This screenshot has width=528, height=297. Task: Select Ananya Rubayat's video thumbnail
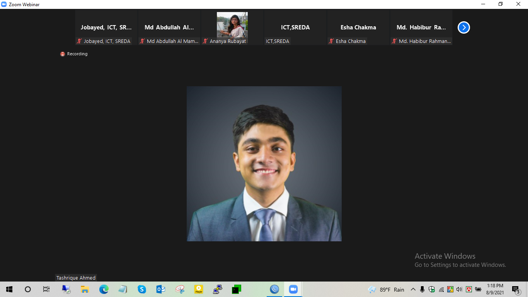pyautogui.click(x=232, y=25)
